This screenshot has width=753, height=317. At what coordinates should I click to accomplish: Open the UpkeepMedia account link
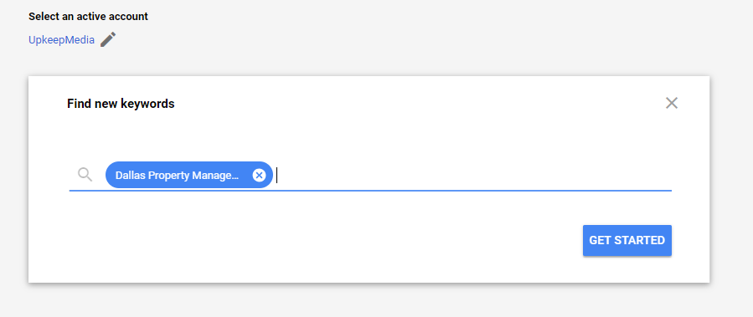click(61, 40)
